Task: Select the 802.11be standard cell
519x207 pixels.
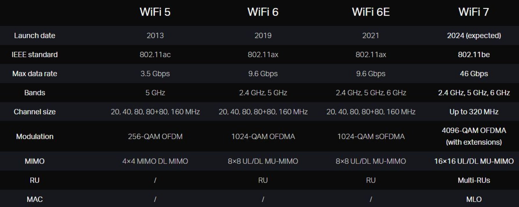Action: coord(474,55)
